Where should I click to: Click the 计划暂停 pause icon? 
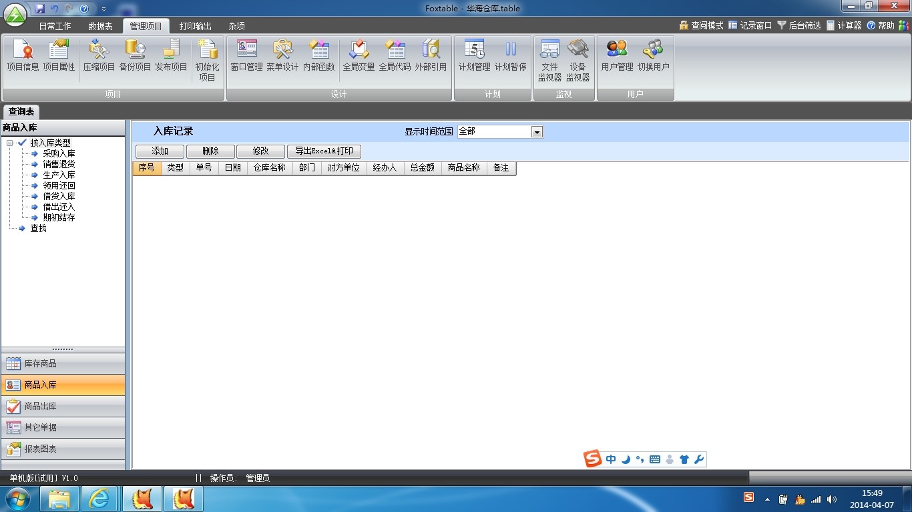(x=510, y=55)
